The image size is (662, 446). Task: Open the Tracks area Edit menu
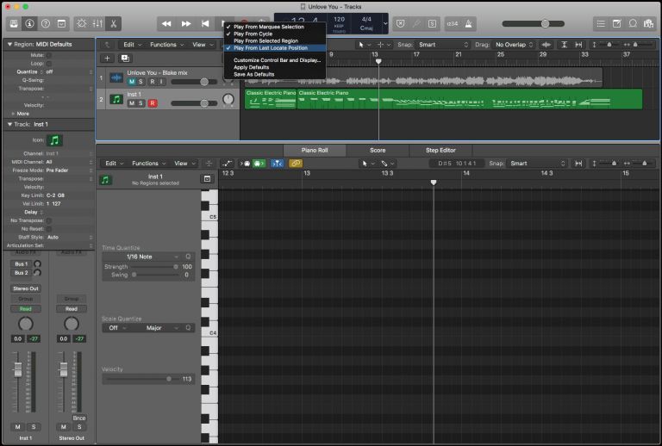[132, 45]
